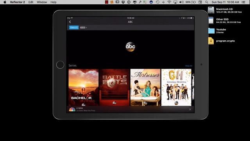250x141 pixels.
Task: Click the date and time Sun Sep 11
Action: point(225,2)
